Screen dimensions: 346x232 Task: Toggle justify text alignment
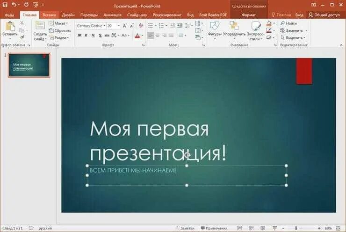171,36
